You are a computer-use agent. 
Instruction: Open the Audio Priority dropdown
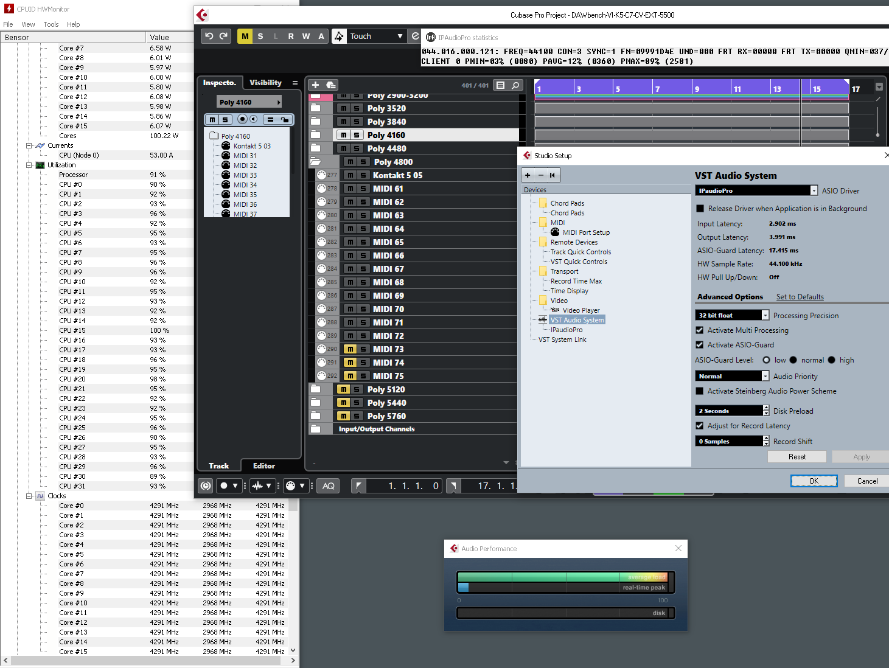coord(733,376)
